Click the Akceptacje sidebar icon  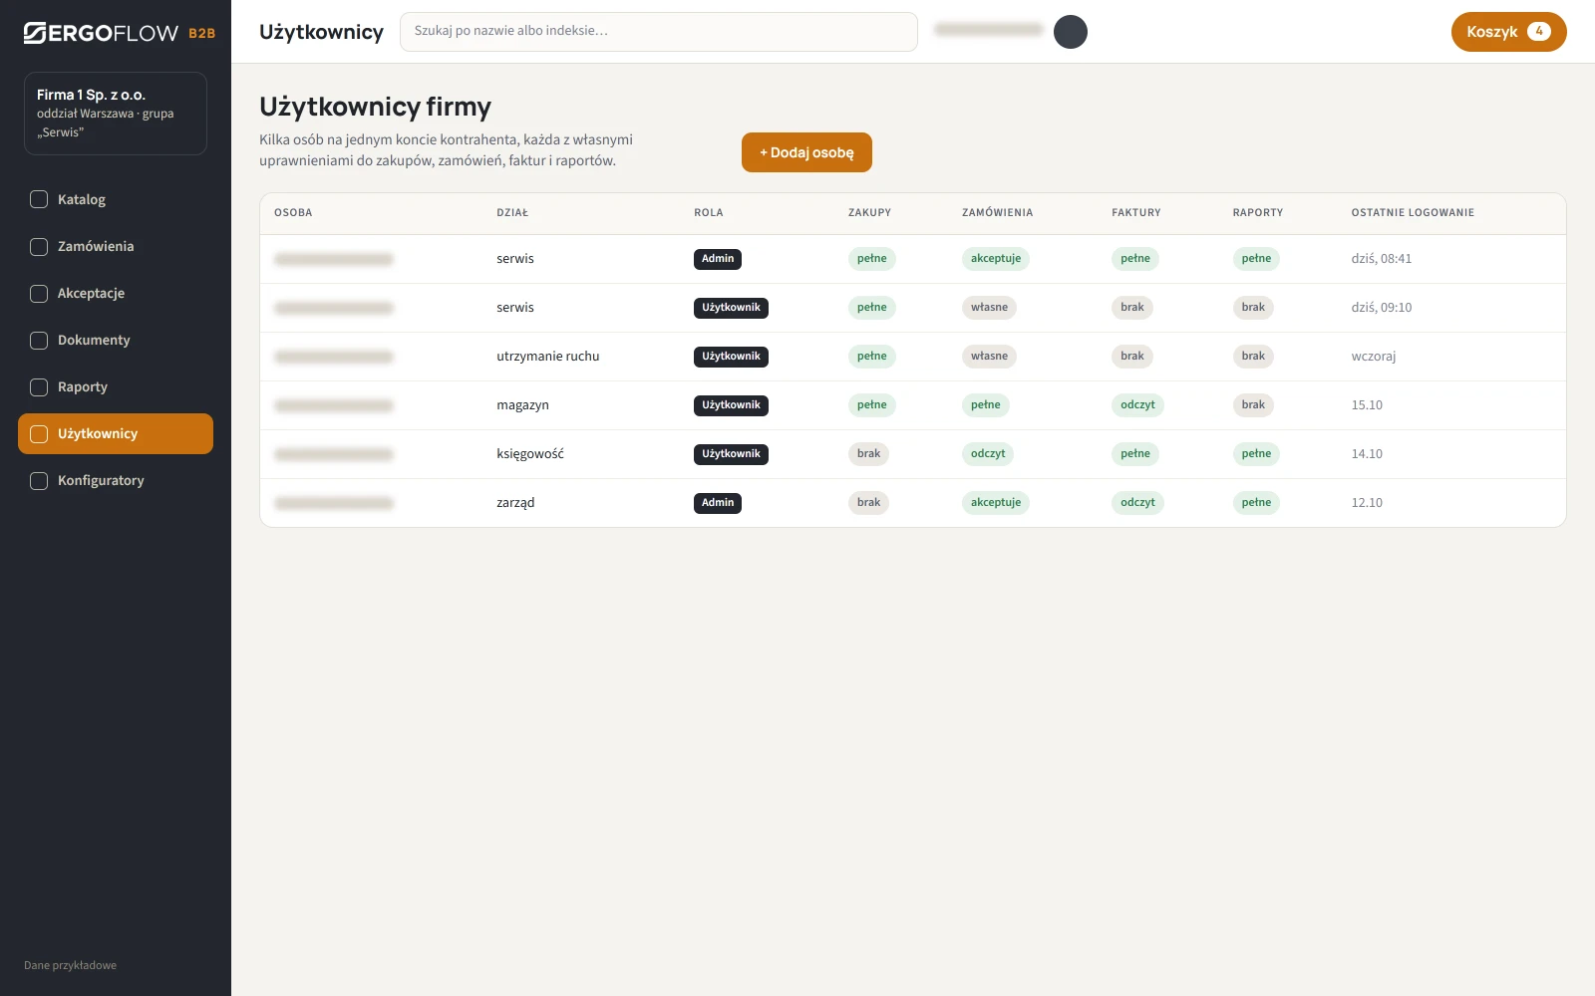click(39, 293)
